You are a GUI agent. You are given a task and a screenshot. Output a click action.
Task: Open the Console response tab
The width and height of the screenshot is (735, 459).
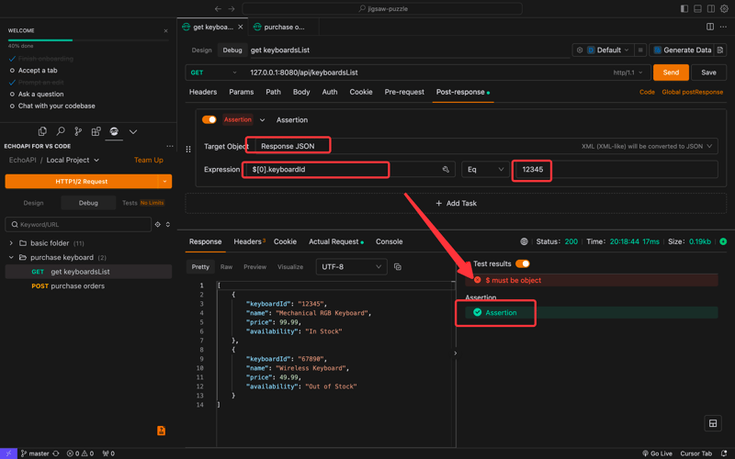coord(389,241)
